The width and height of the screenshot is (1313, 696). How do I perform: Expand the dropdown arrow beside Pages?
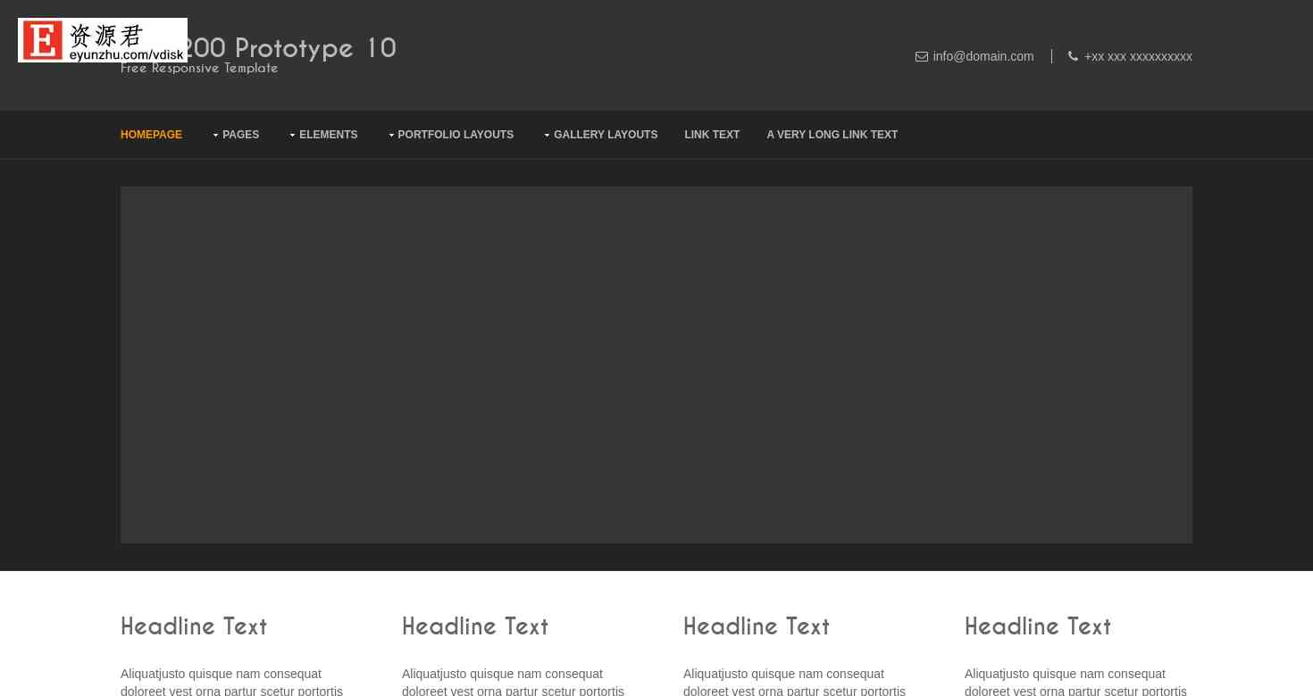click(x=215, y=136)
